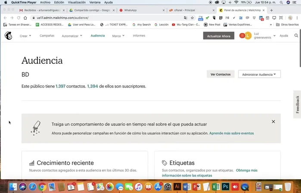Go to Campañas in Mailchimp navigation
Image resolution: width=301 pixels, height=193 pixels.
(x=47, y=35)
